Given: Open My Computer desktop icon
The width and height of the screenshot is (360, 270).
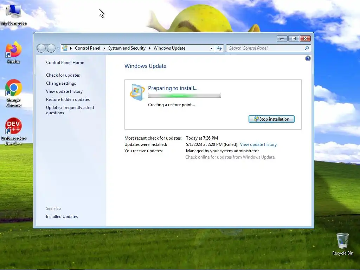Looking at the screenshot, I should (x=14, y=15).
